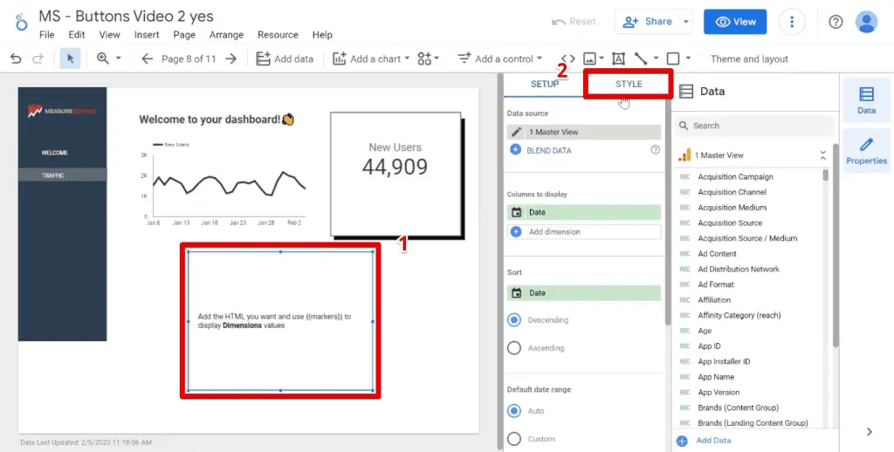The width and height of the screenshot is (894, 452).
Task: Redo the last action
Action: click(x=38, y=58)
